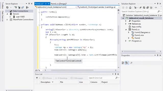163x91 pixels.
Task: Sort by Line column header
Action: (x=81, y=82)
